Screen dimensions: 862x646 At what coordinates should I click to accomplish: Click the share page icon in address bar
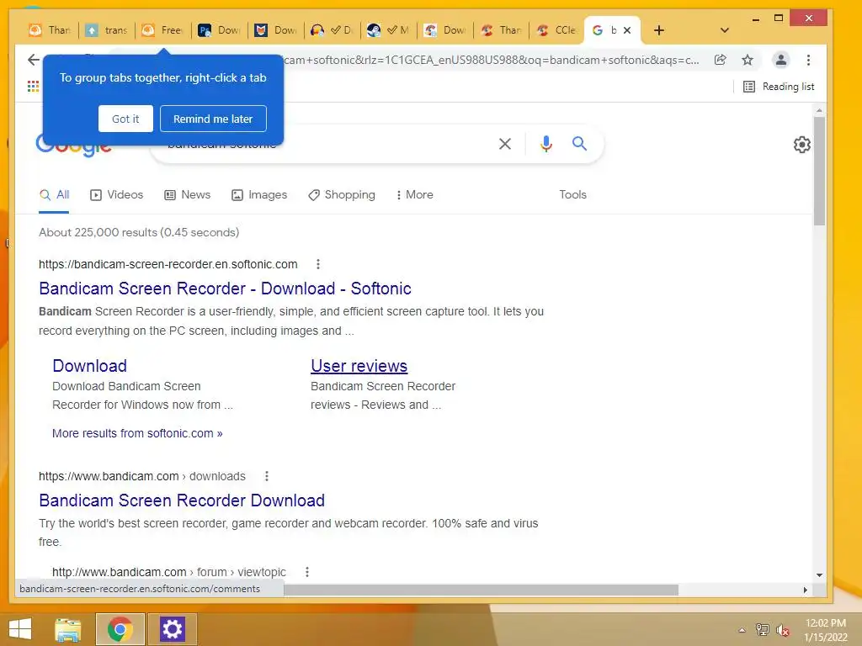721,60
